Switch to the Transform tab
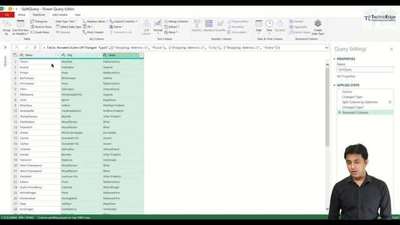Viewport: 400px width, 225px height. point(39,15)
